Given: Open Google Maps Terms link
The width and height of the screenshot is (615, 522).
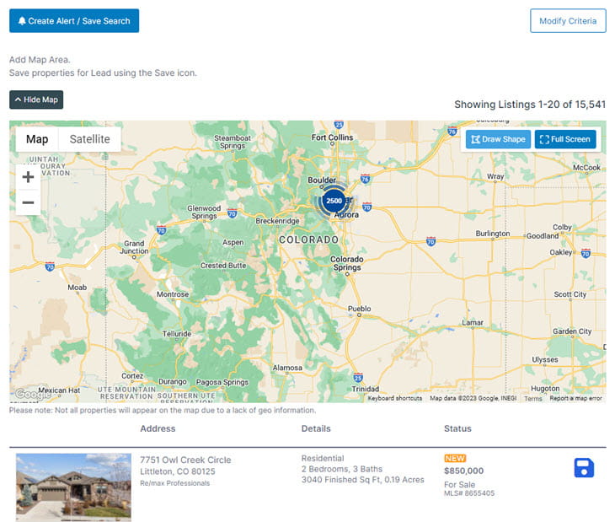Looking at the screenshot, I should coord(532,398).
